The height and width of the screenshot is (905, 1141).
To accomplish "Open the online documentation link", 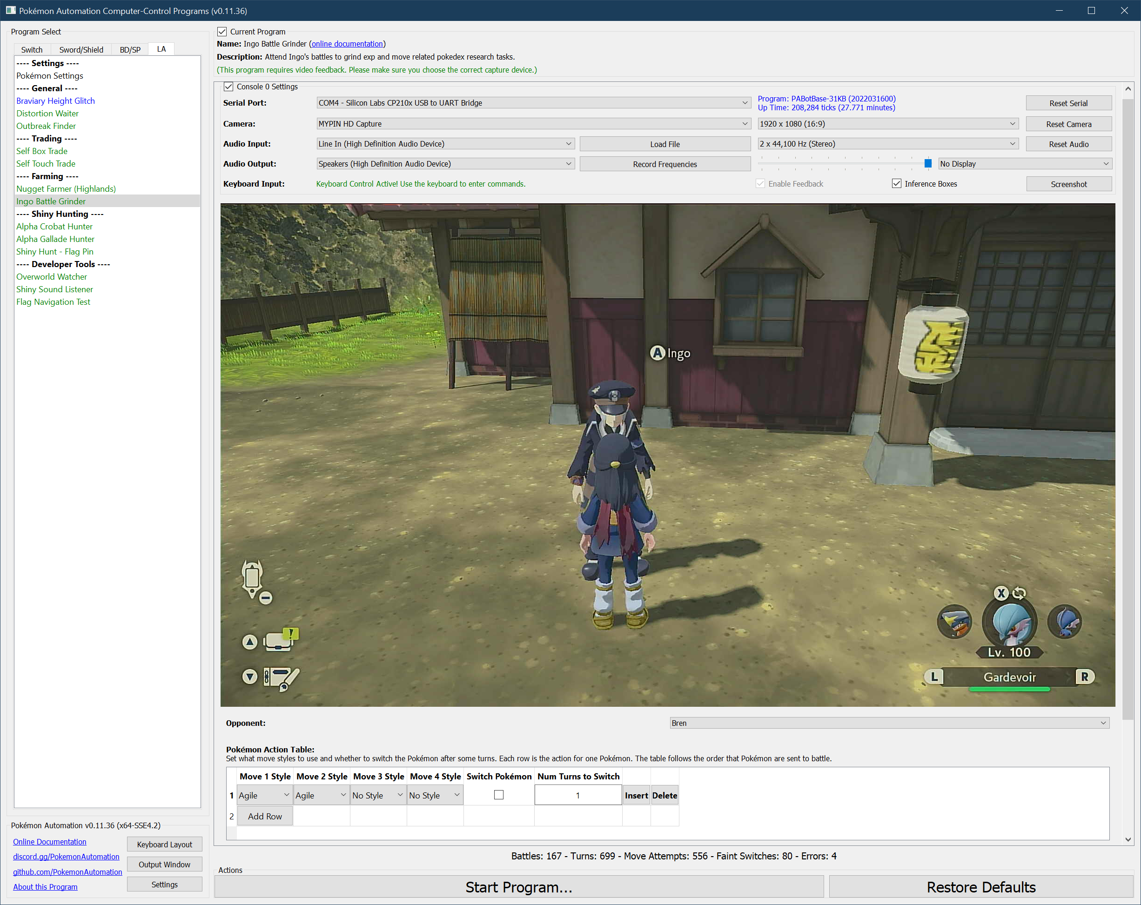I will pyautogui.click(x=347, y=44).
